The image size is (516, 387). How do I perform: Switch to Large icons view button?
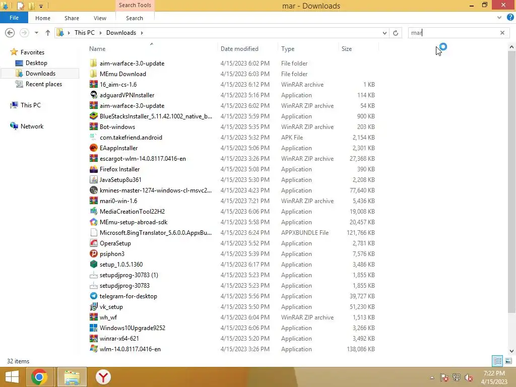pos(508,361)
